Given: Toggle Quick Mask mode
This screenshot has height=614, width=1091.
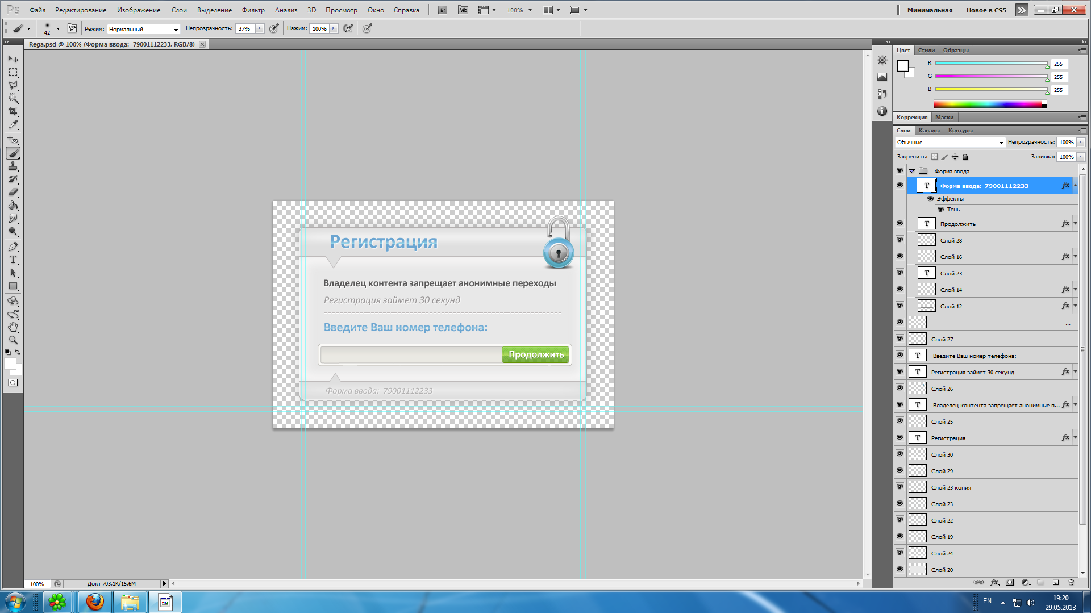Looking at the screenshot, I should (x=13, y=383).
